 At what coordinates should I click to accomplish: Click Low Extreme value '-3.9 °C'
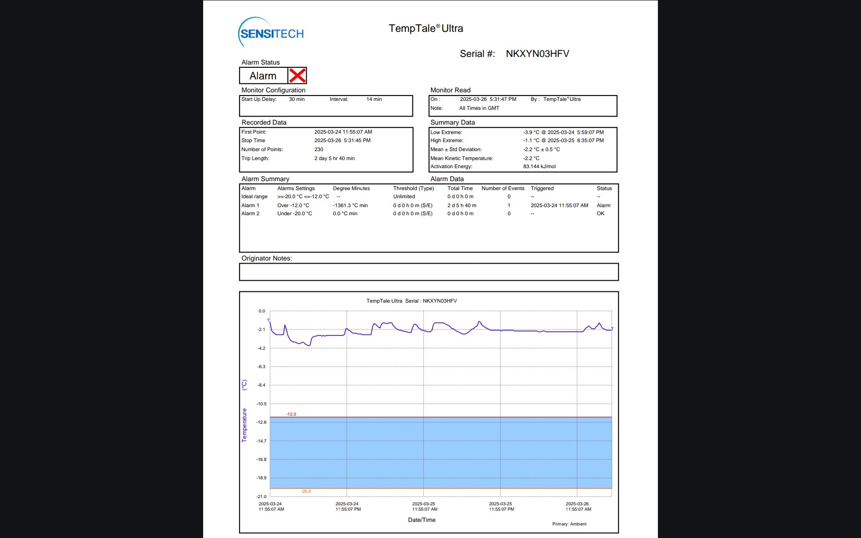click(531, 132)
